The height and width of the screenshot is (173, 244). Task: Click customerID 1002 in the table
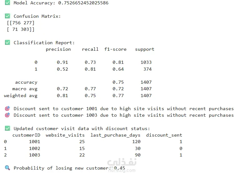tap(34, 148)
